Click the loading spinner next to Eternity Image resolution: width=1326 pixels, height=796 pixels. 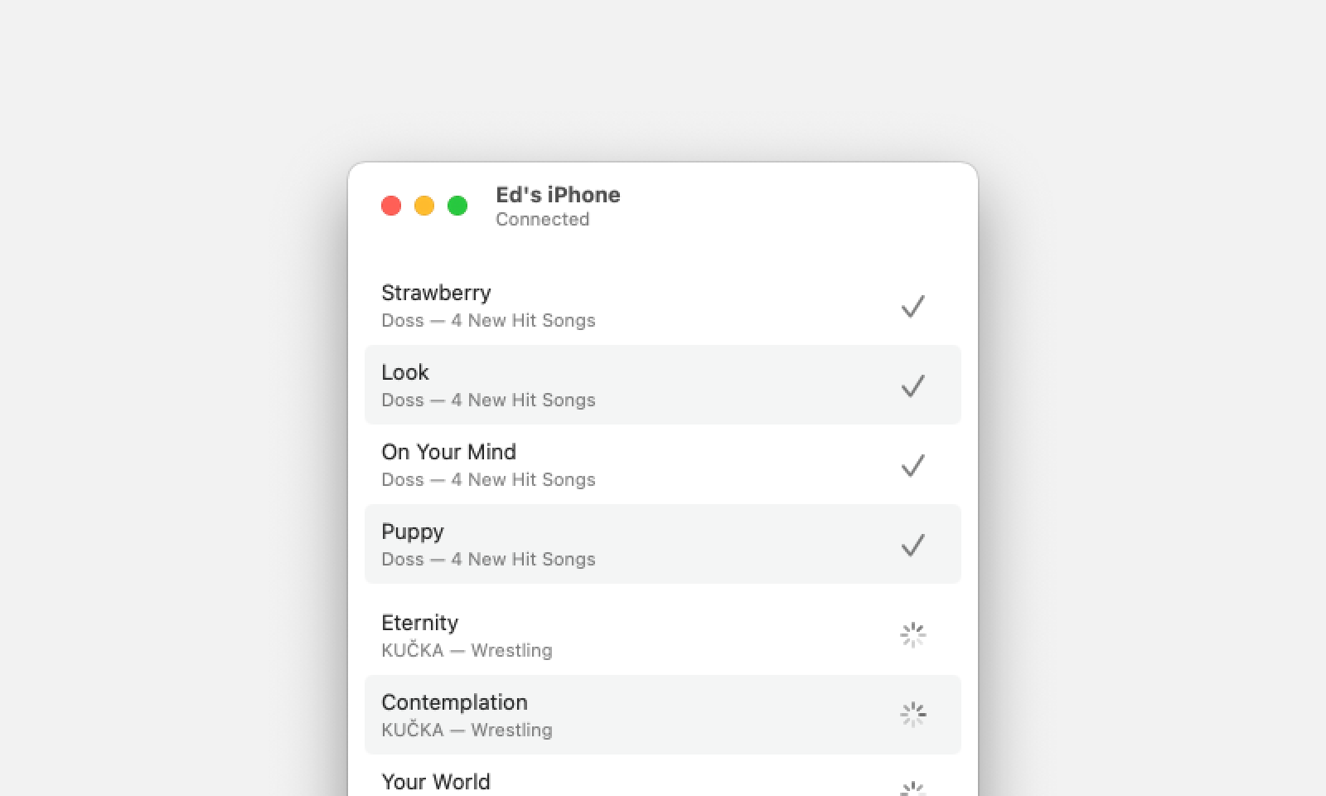(912, 635)
